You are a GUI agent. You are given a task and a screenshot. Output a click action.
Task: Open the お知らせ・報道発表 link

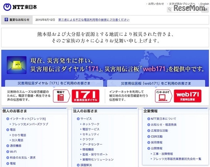(164, 125)
